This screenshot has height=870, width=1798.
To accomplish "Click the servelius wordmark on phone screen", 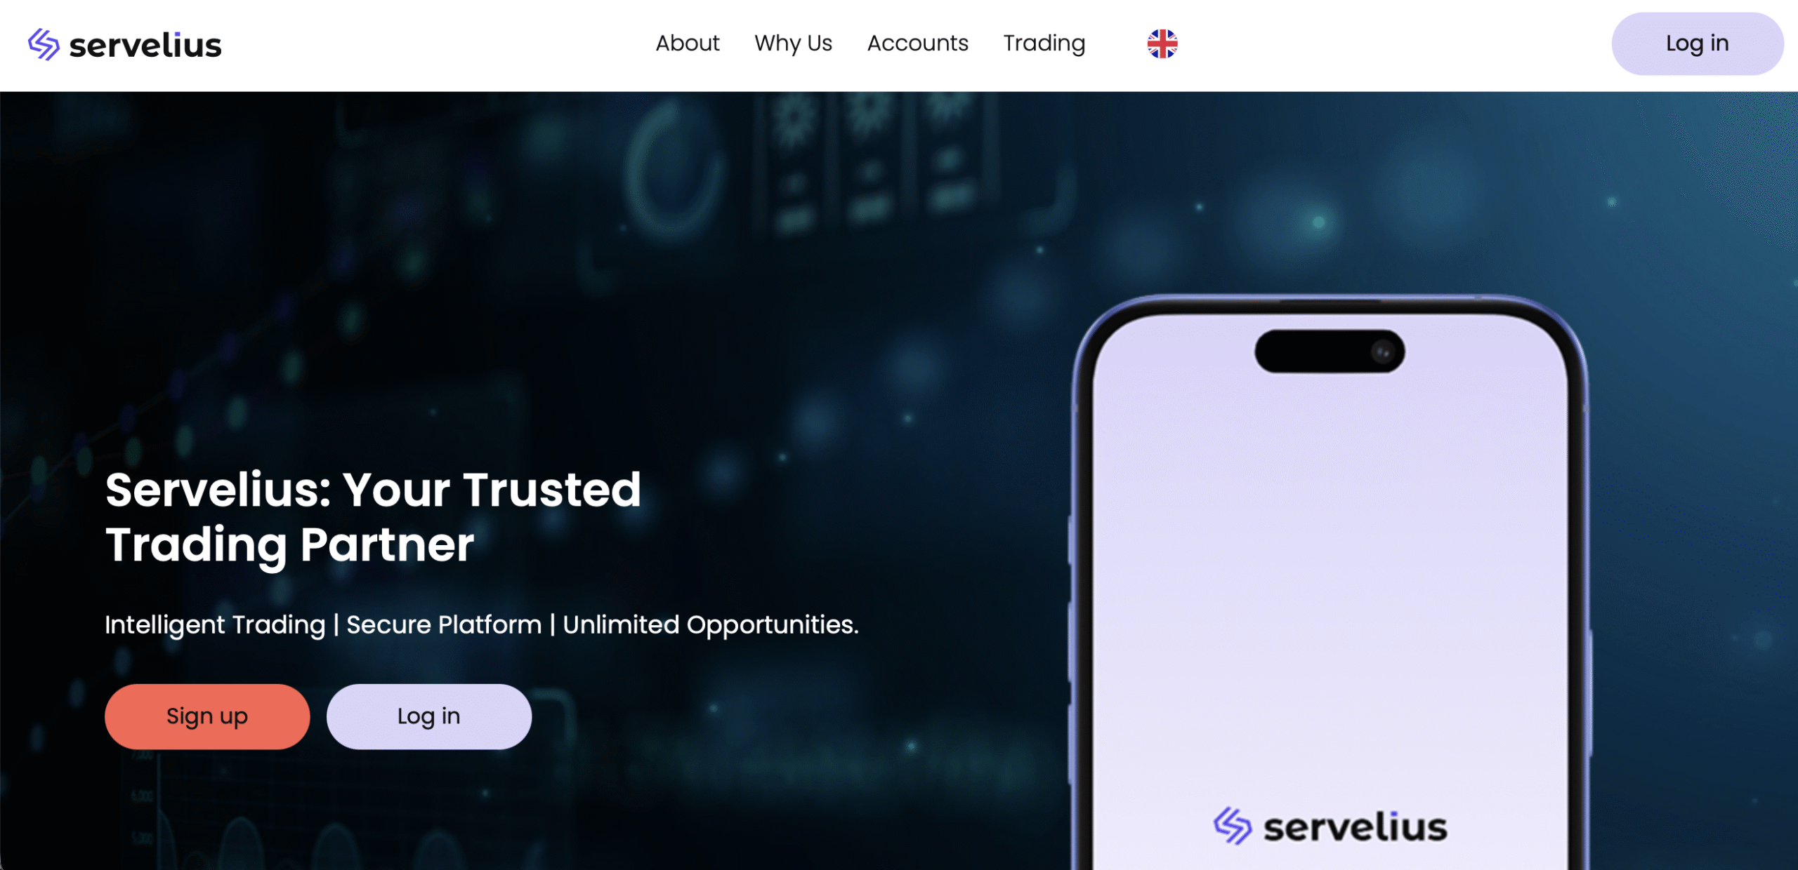I will [1356, 827].
